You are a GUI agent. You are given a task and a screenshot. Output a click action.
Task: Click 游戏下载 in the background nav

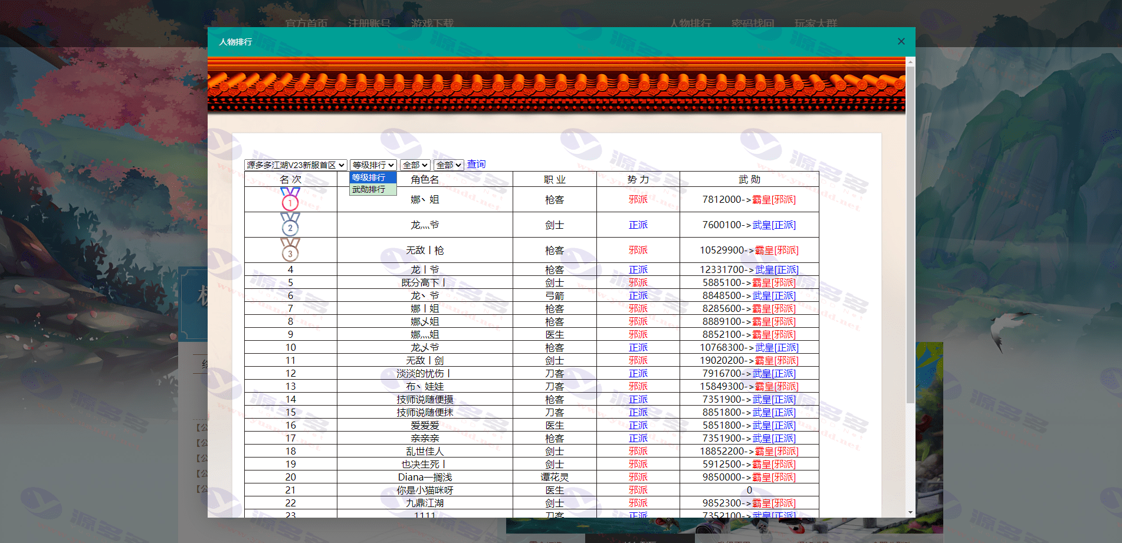tap(432, 24)
